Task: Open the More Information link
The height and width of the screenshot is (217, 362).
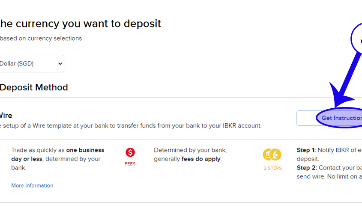Action: tap(32, 185)
